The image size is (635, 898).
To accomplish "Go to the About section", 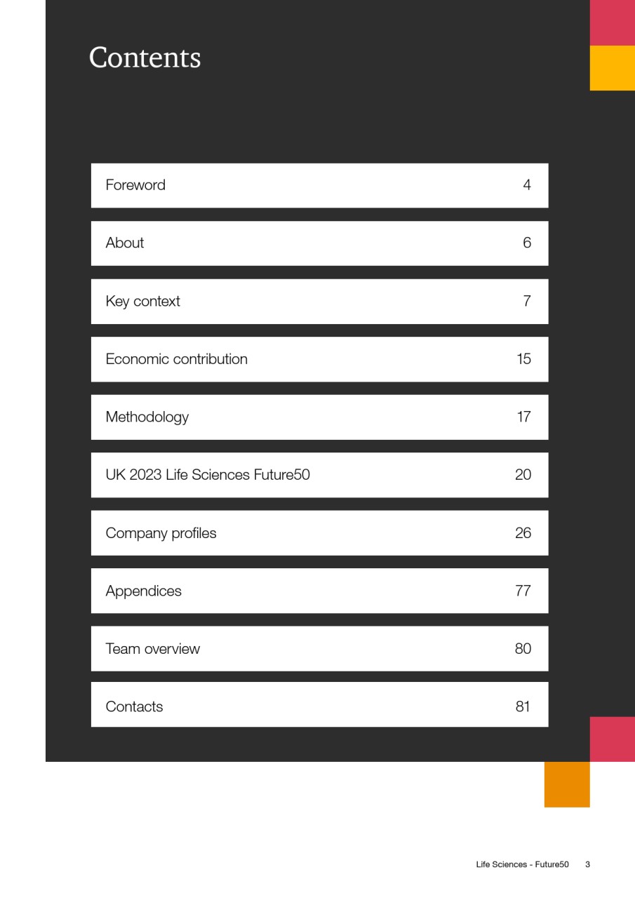I will (x=319, y=243).
